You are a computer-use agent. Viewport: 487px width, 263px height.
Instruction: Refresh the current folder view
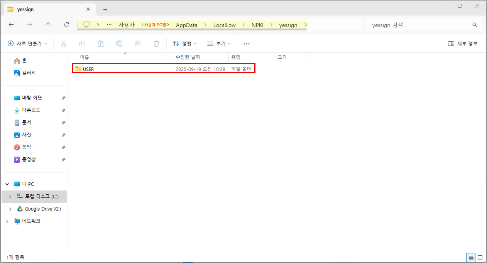point(67,25)
